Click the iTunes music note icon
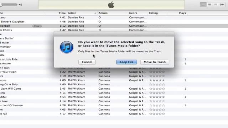228x128 pixels. (x=67, y=47)
